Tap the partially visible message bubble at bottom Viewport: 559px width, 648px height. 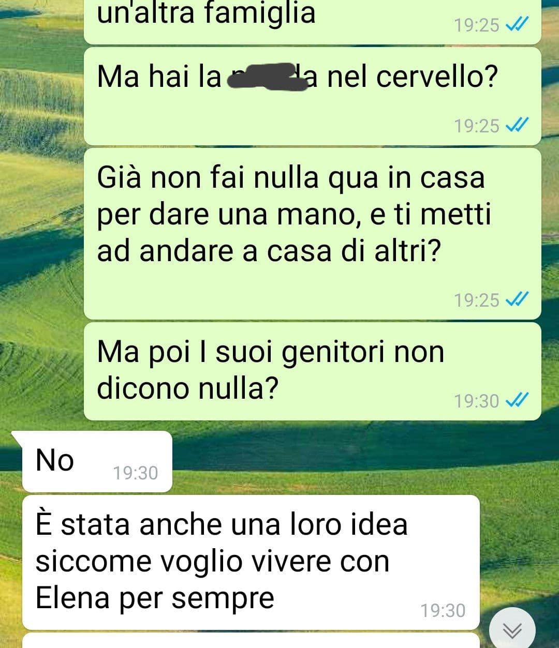tap(251, 640)
